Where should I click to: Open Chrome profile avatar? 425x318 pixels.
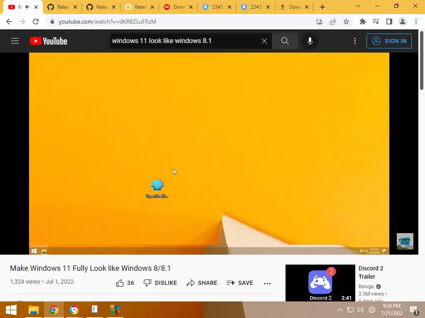(x=403, y=22)
